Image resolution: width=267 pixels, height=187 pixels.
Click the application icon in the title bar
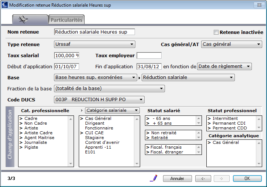click(4, 5)
